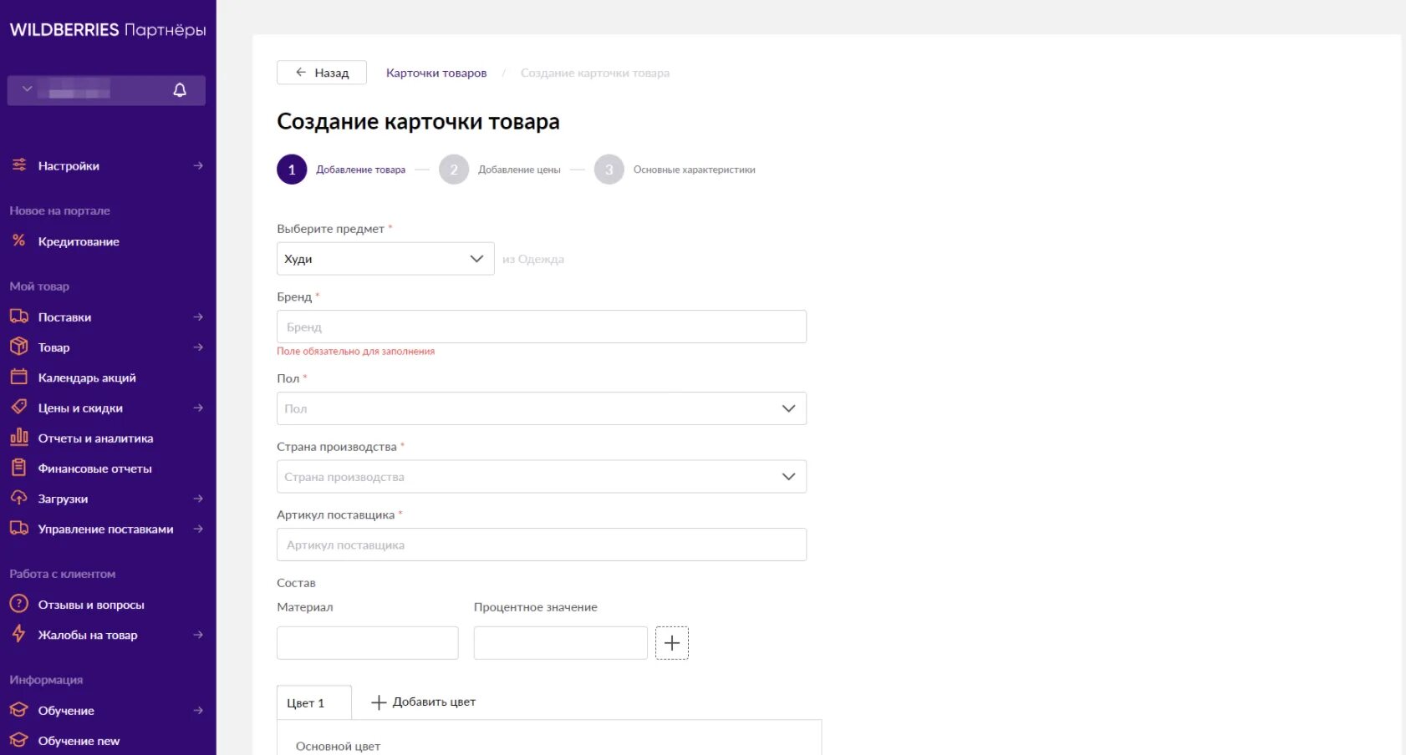The height and width of the screenshot is (755, 1406).
Task: Focus the Бренд input field
Action: (541, 327)
